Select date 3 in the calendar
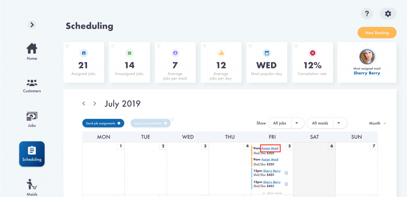The image size is (407, 197). pyautogui.click(x=205, y=146)
